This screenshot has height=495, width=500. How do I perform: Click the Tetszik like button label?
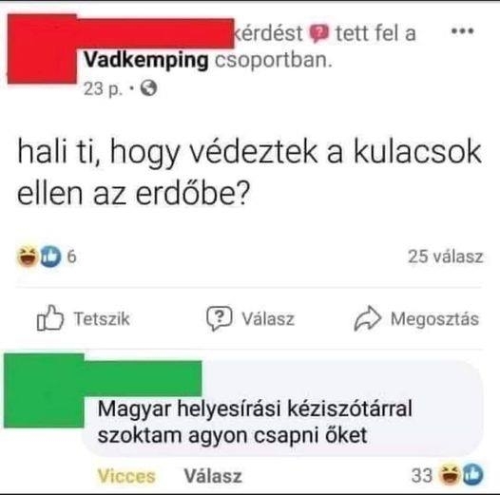click(x=102, y=318)
